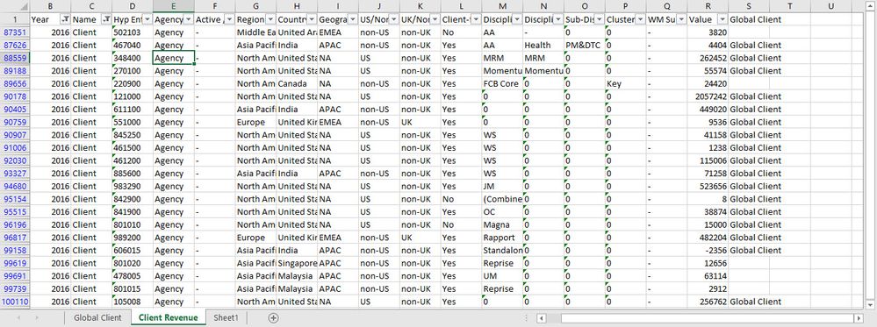Click the selected Agency cell in row 88559
Screen dimensions: 877x327
click(174, 58)
